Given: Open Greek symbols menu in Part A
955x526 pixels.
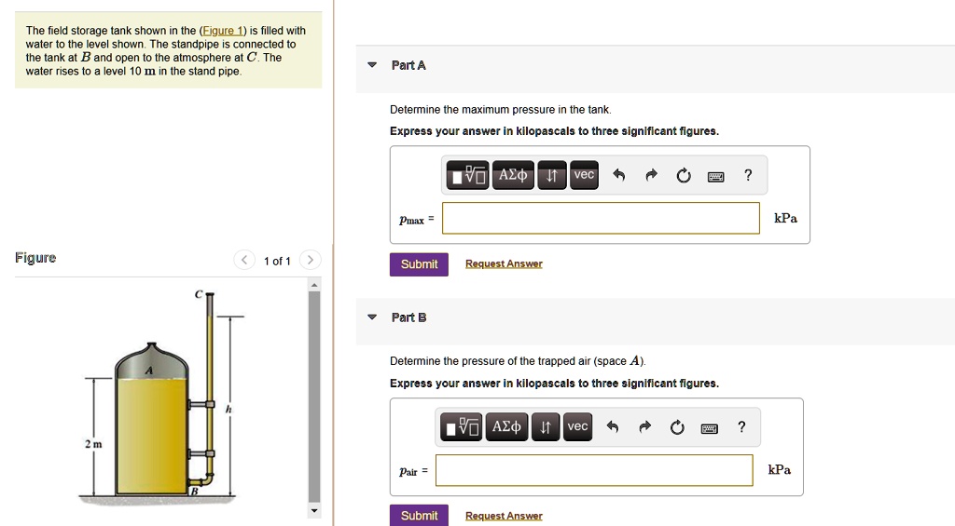Looking at the screenshot, I should pos(513,175).
